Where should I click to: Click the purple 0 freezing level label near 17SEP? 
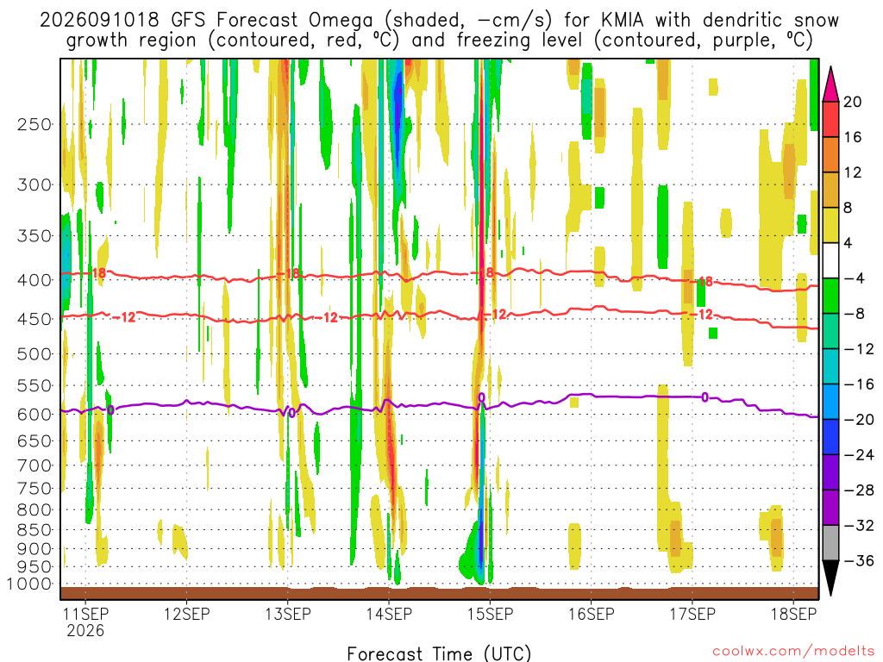tap(705, 397)
